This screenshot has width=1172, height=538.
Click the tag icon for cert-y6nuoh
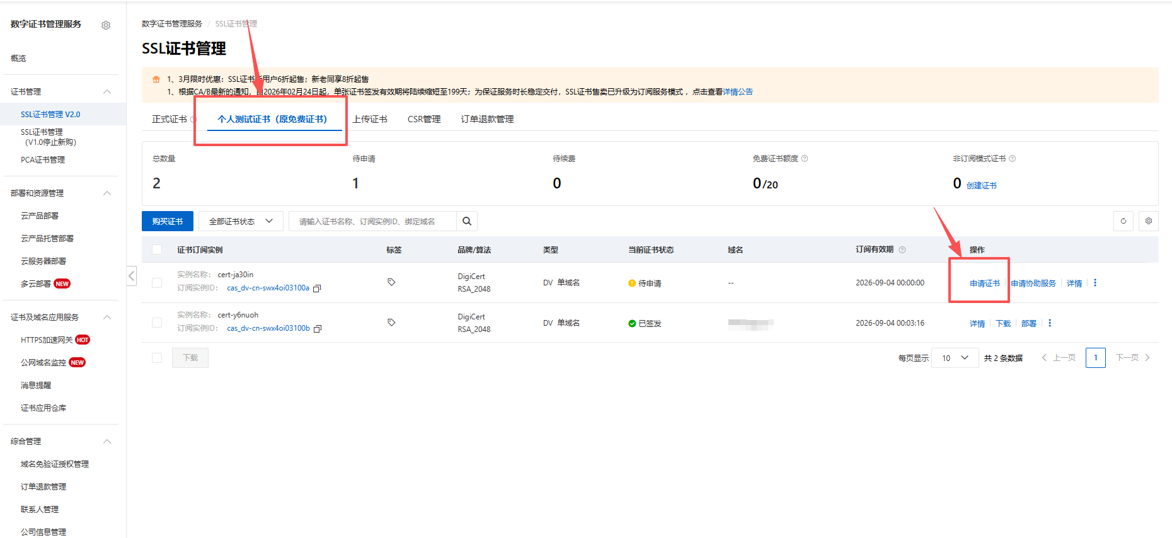click(x=391, y=323)
